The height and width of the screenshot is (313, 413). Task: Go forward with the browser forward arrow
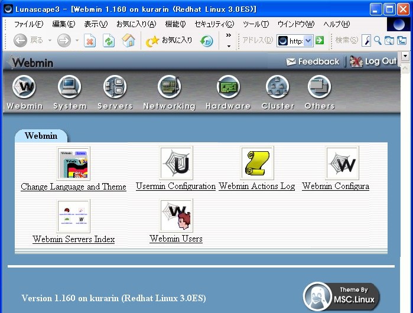pos(64,41)
